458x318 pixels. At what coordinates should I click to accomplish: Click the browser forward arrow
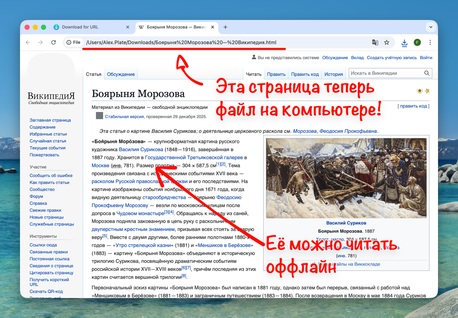click(41, 42)
